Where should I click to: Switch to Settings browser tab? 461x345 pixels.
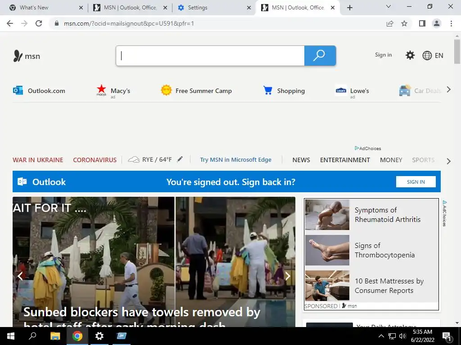pos(214,8)
